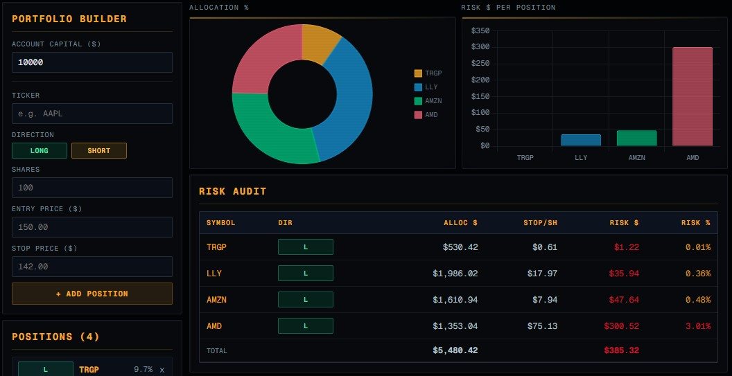Image resolution: width=732 pixels, height=376 pixels.
Task: Click the RISK % column header
Action: coord(695,223)
